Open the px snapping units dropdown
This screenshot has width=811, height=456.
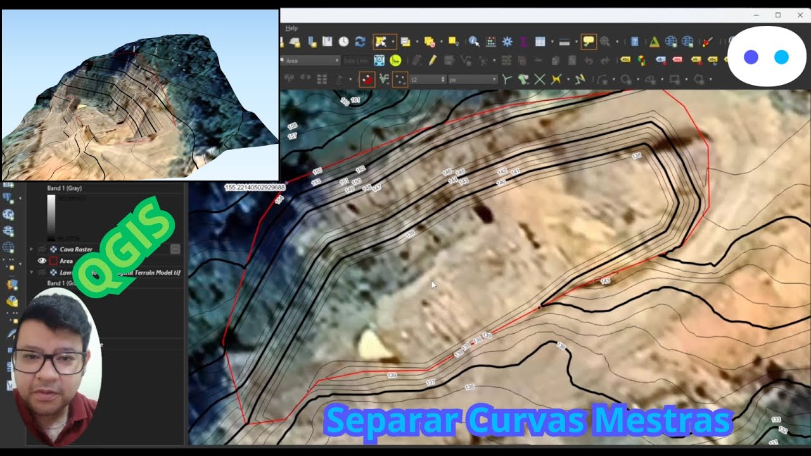coord(473,80)
